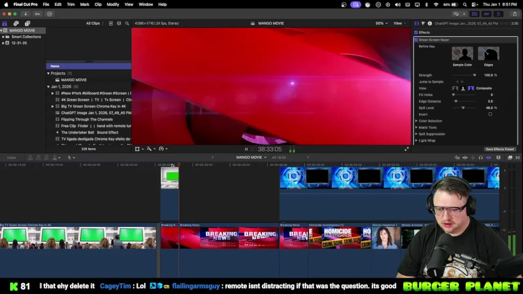Open the MANGO MOVIE timeline history dropdown
Viewport: 523px width, 294px height.
[x=251, y=158]
